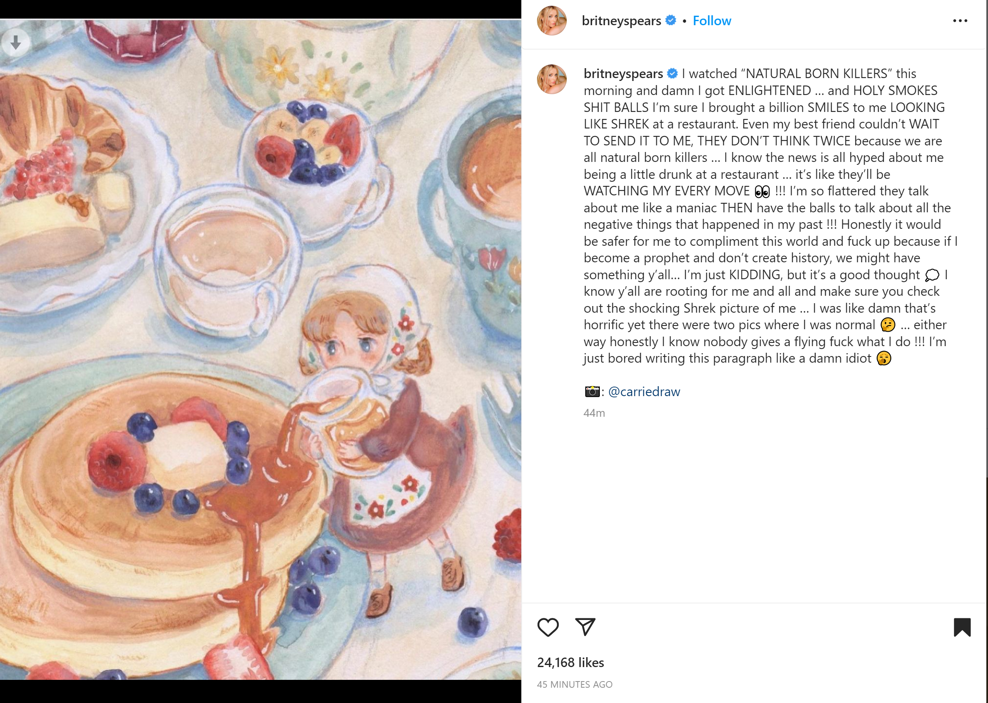This screenshot has height=703, width=988.
Task: Open the @carriedraw profile link
Action: (x=644, y=391)
